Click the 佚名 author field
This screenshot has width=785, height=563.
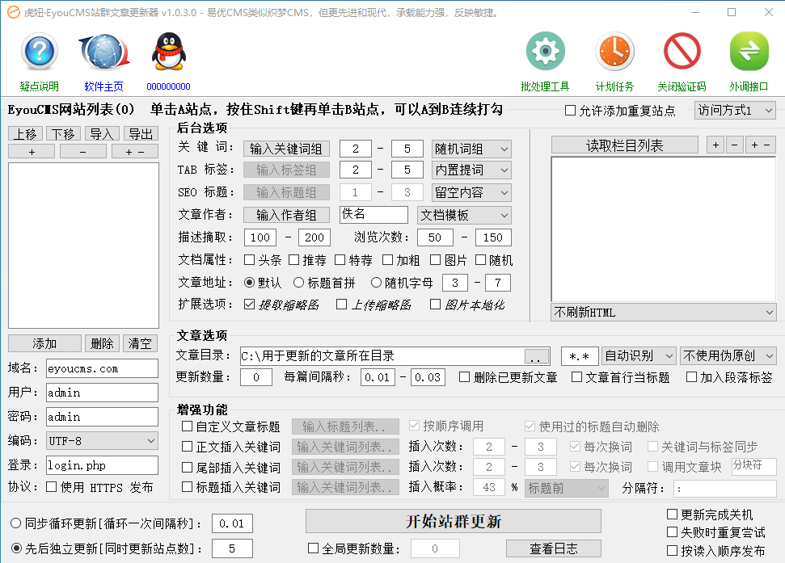click(x=374, y=215)
